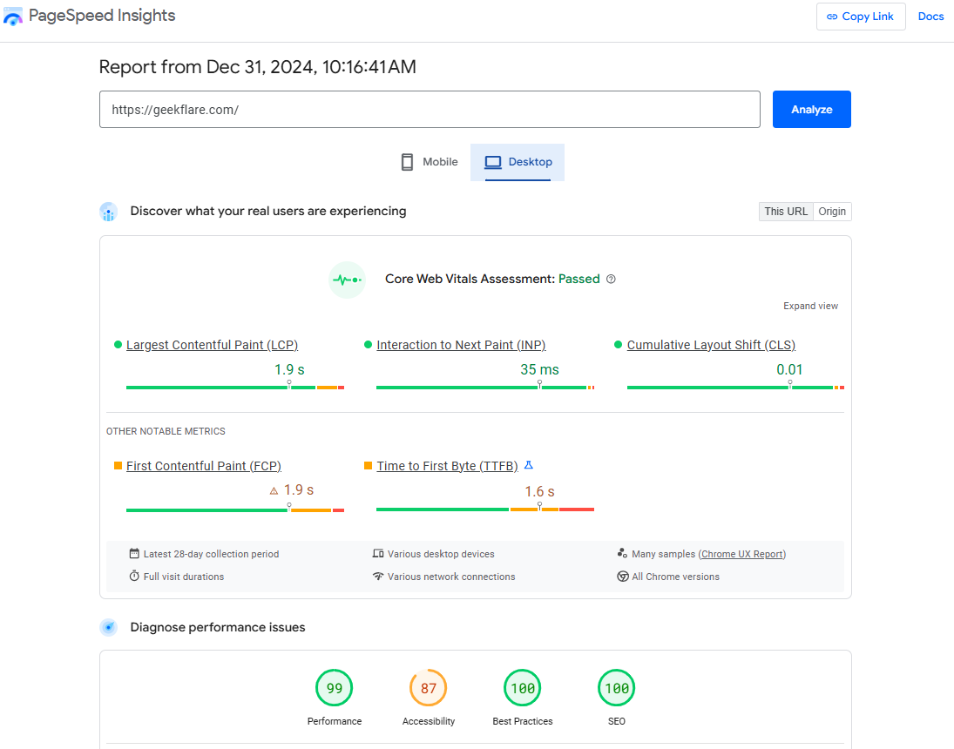954x749 pixels.
Task: Click the PageSpeed Insights logo icon
Action: click(13, 17)
